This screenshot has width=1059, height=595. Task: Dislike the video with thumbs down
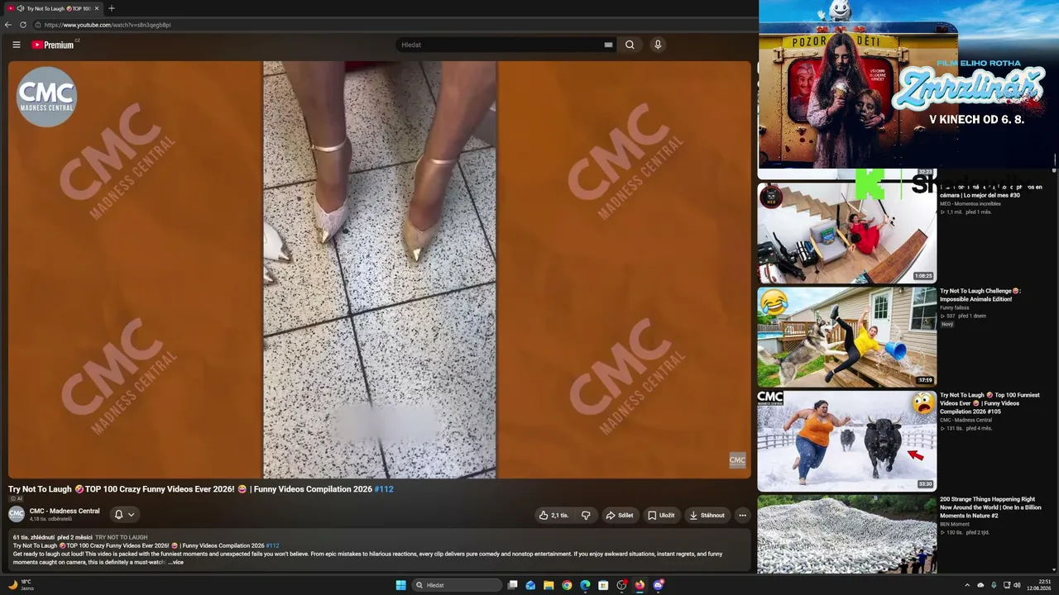pos(586,515)
